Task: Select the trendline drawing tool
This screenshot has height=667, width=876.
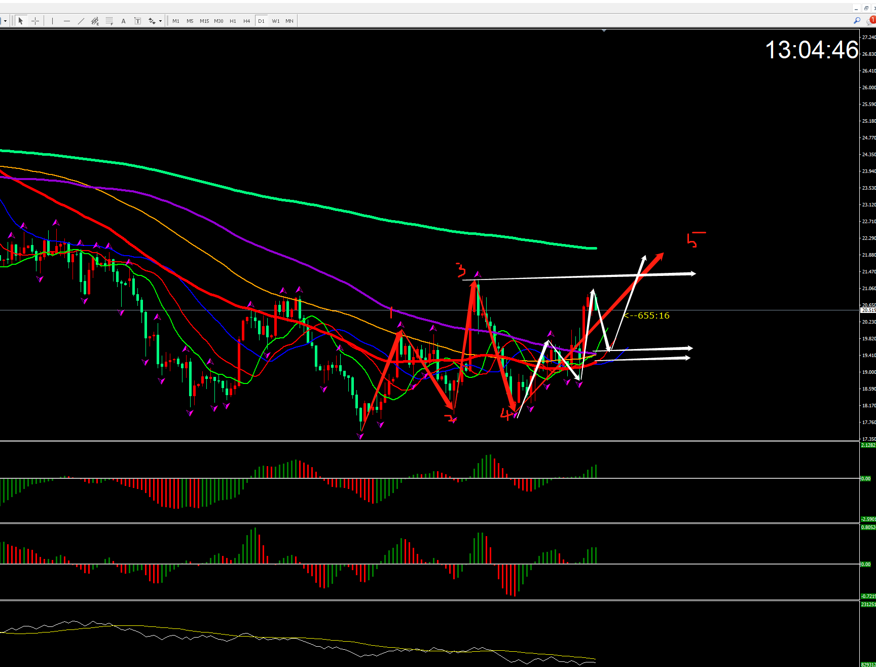Action: tap(81, 21)
